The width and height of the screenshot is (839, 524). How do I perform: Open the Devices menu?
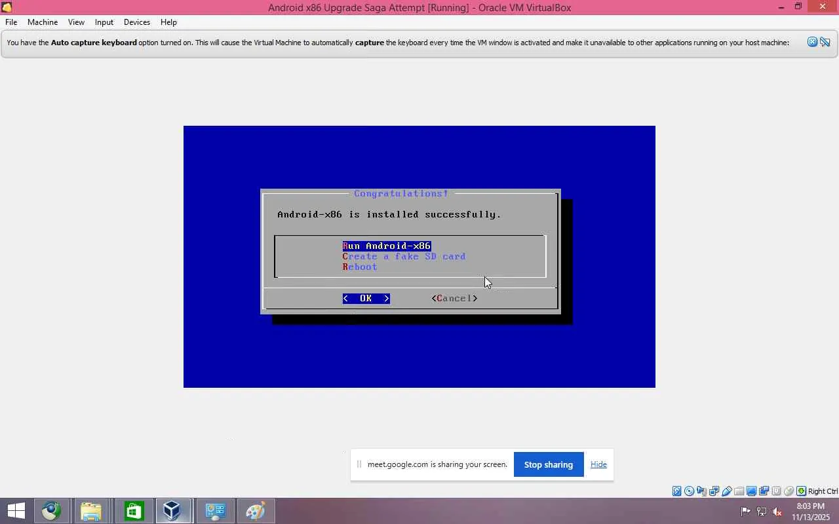[137, 22]
